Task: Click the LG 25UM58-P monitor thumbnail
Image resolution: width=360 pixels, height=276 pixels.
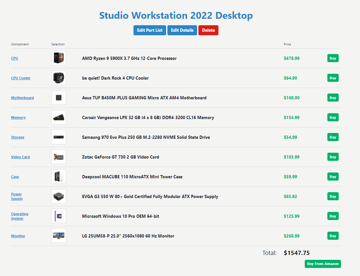Action: 58,236
